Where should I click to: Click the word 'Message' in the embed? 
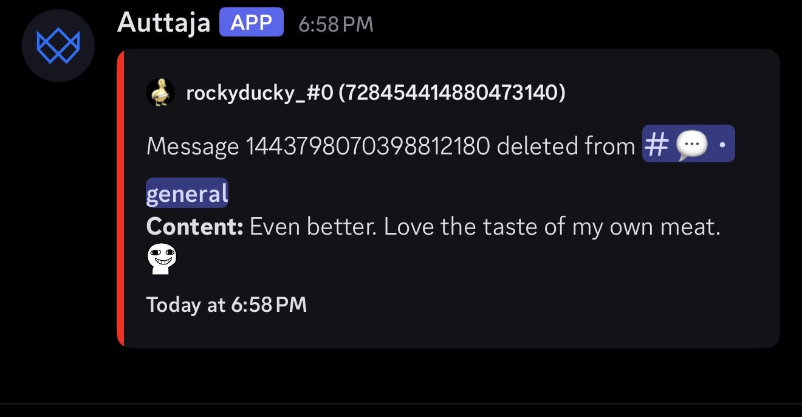tap(193, 146)
